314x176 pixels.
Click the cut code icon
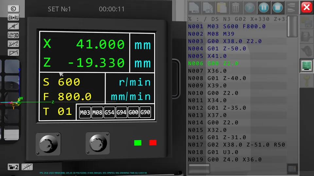click(x=208, y=7)
